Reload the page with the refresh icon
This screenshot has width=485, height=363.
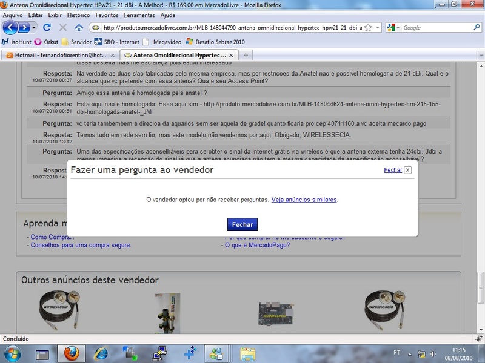coord(47,27)
